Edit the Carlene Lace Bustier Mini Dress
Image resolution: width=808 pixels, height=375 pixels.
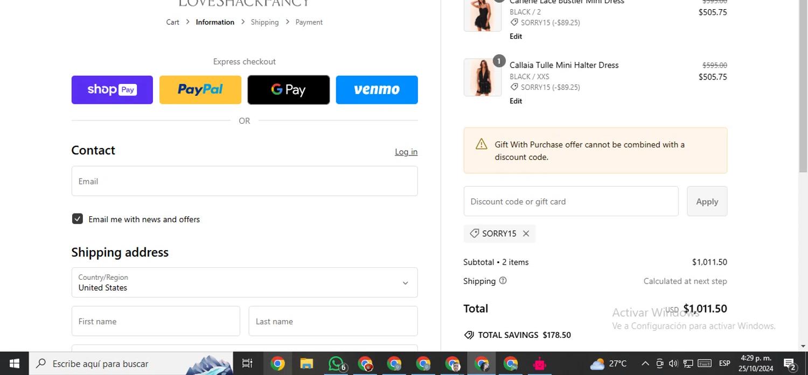click(516, 36)
